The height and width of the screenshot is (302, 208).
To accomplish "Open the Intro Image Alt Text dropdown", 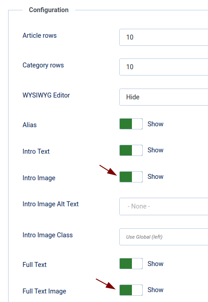I will click(163, 206).
